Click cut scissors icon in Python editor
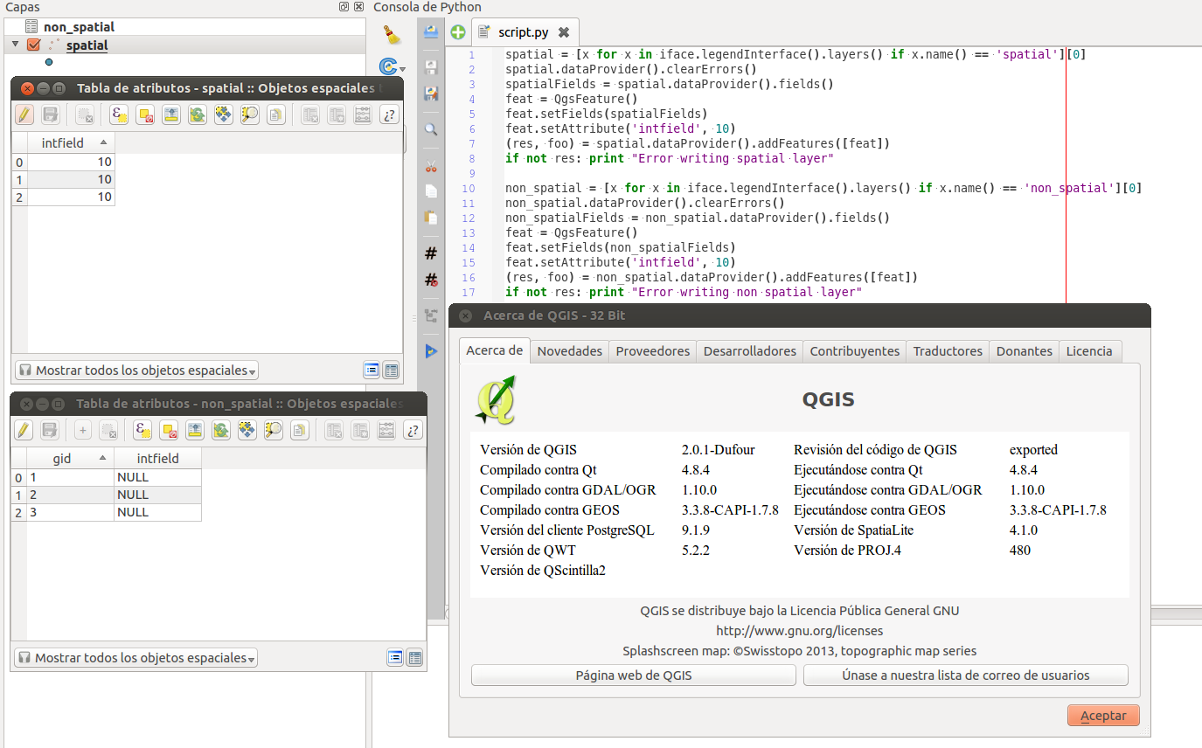Viewport: 1202px width, 748px height. point(431,166)
